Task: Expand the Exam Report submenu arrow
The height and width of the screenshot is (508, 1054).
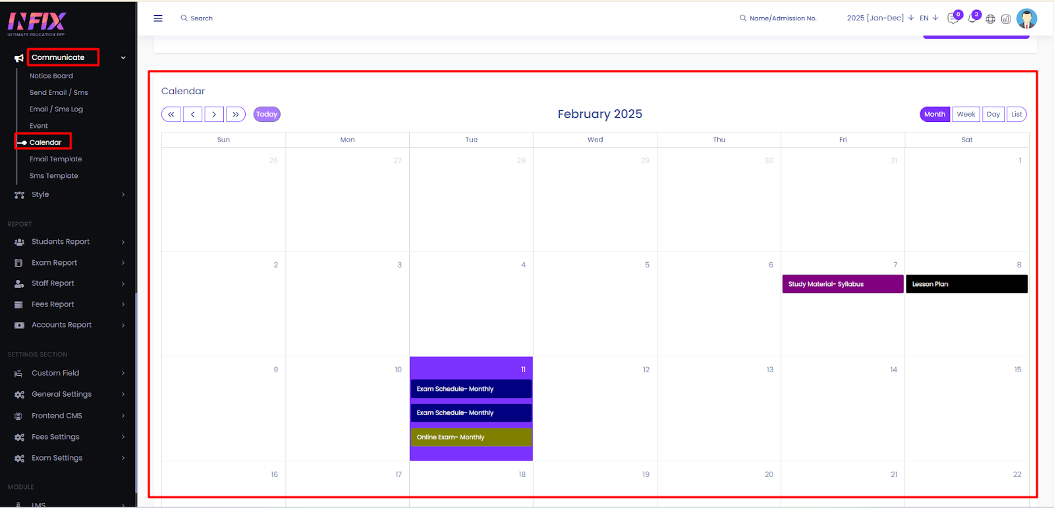Action: 123,263
